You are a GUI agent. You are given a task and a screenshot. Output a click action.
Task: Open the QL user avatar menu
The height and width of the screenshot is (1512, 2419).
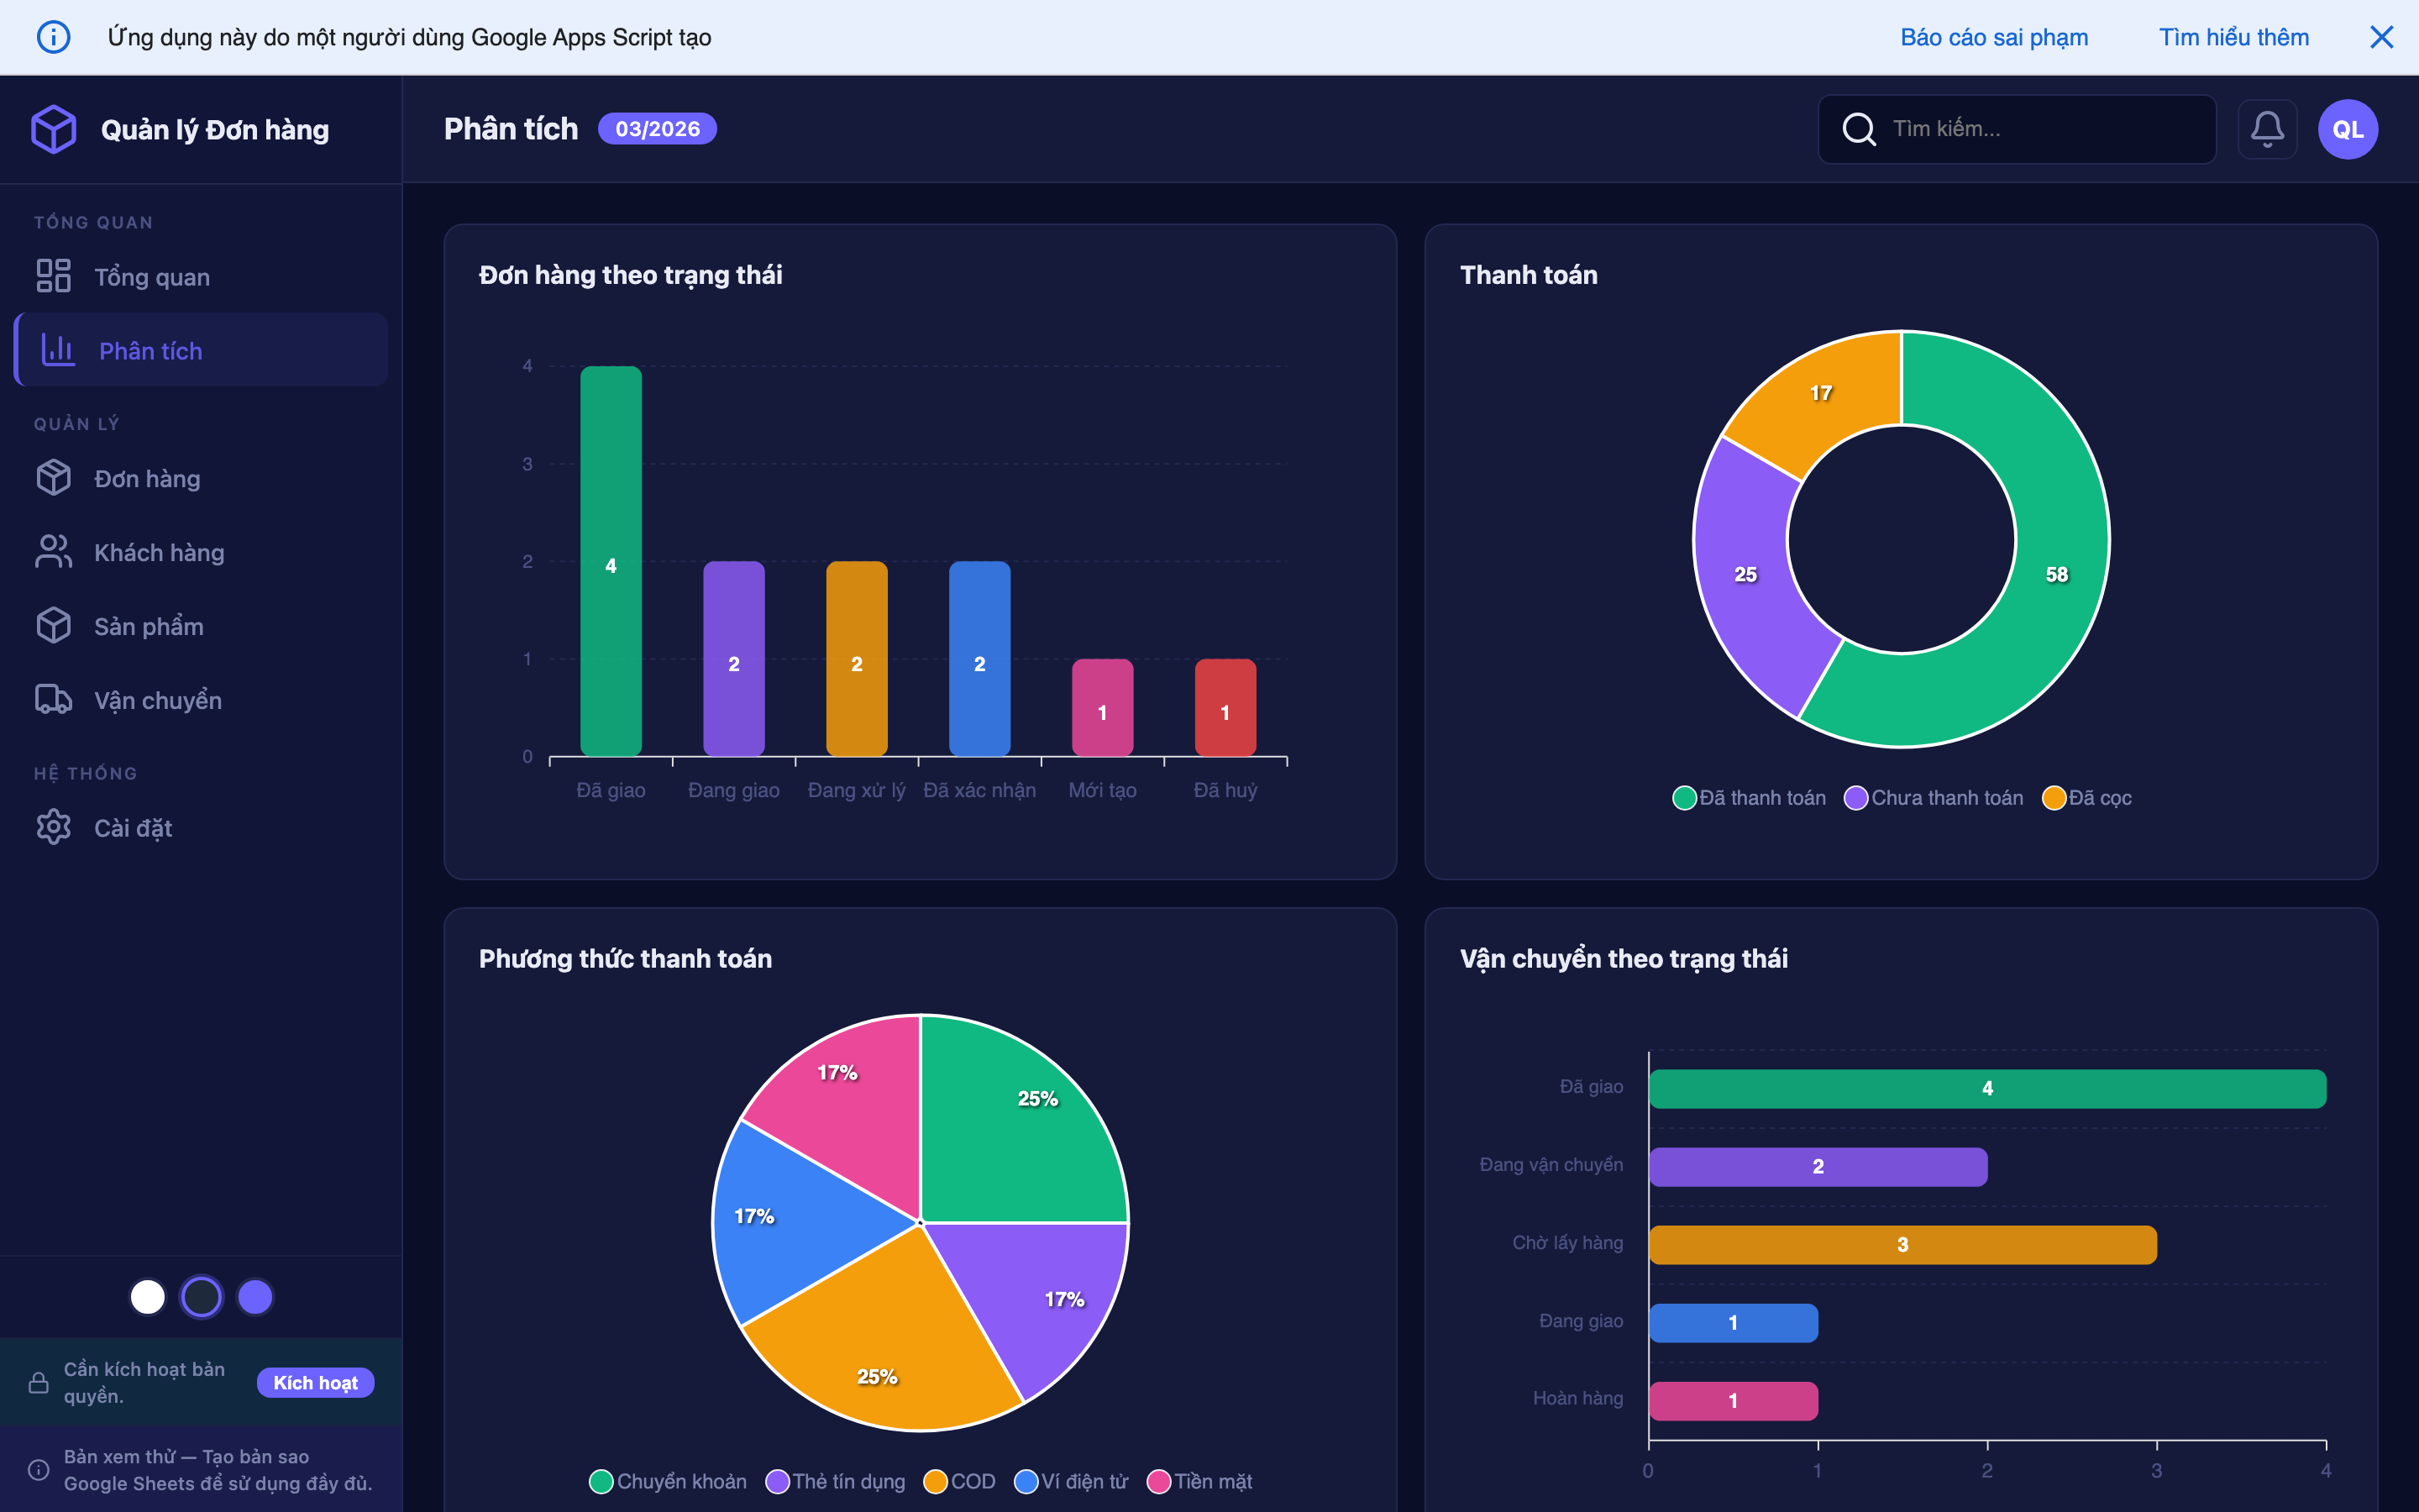(x=2347, y=129)
